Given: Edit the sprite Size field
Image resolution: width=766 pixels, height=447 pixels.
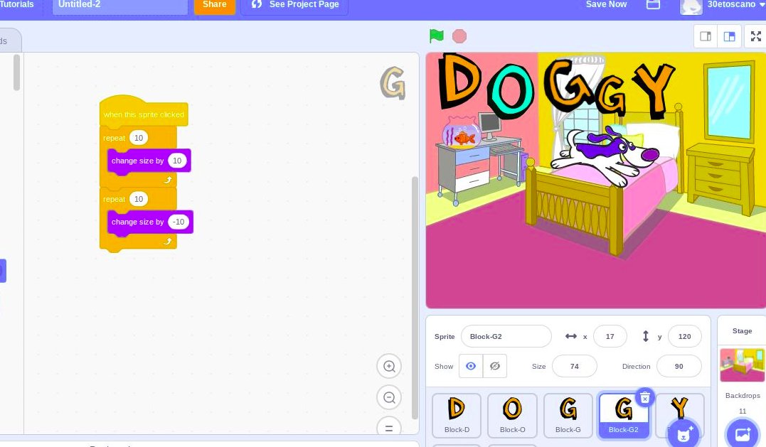Looking at the screenshot, I should click(575, 366).
